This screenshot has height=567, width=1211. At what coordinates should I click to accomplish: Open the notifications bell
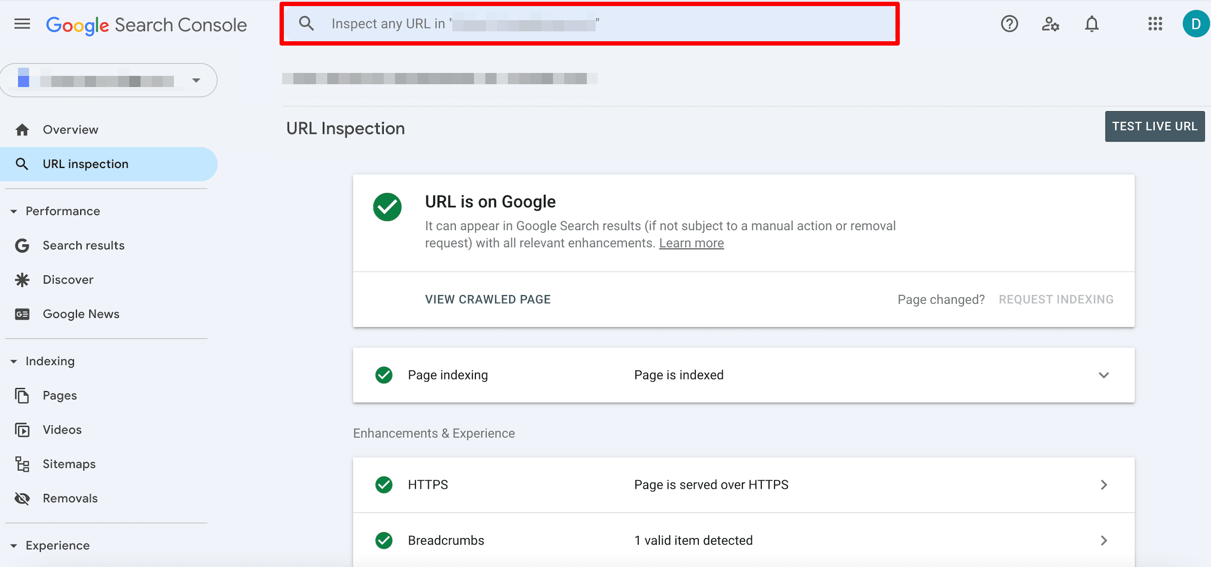(1092, 24)
